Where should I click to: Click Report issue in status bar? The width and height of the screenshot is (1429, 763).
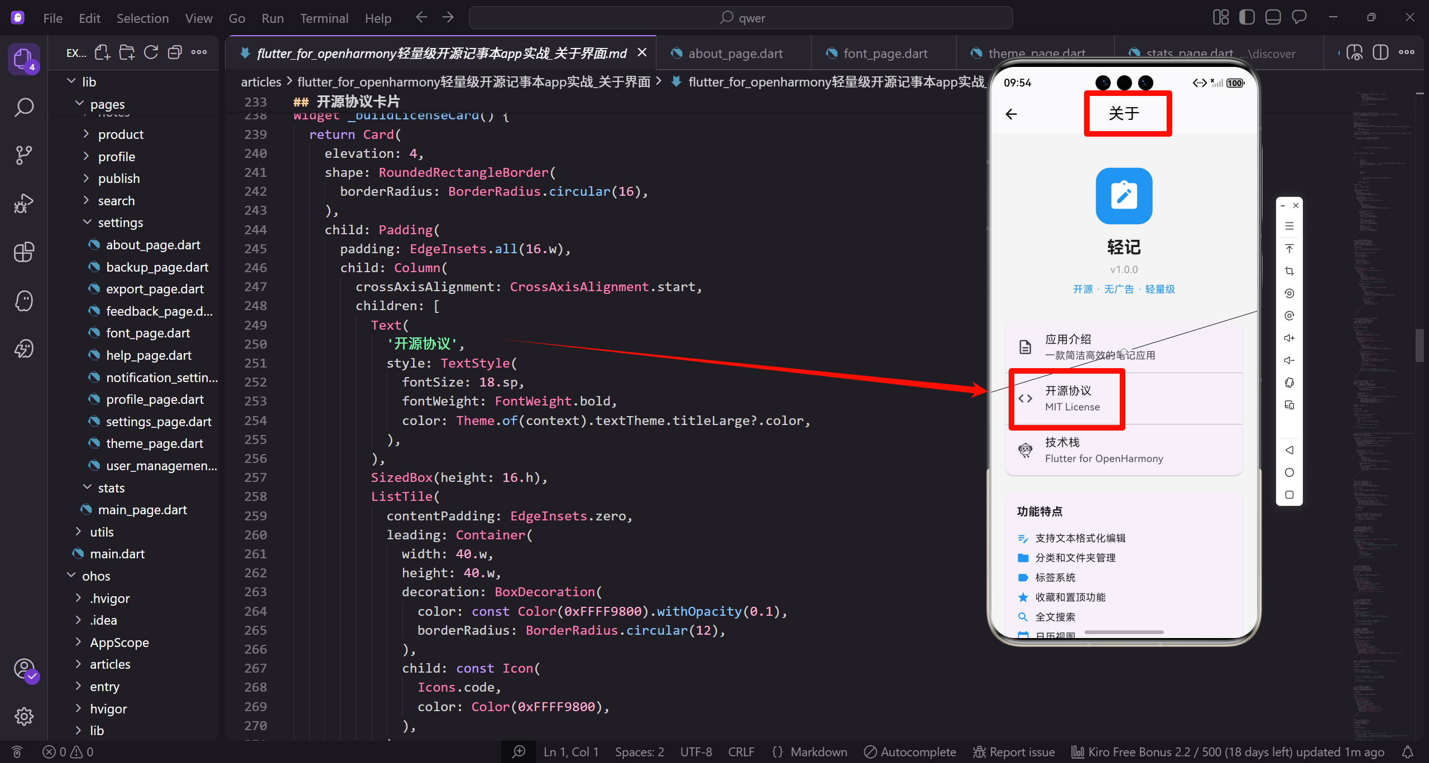click(x=1014, y=752)
